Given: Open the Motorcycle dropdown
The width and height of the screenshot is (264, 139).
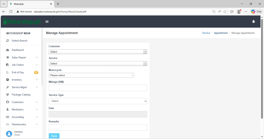Looking at the screenshot, I should (x=91, y=75).
